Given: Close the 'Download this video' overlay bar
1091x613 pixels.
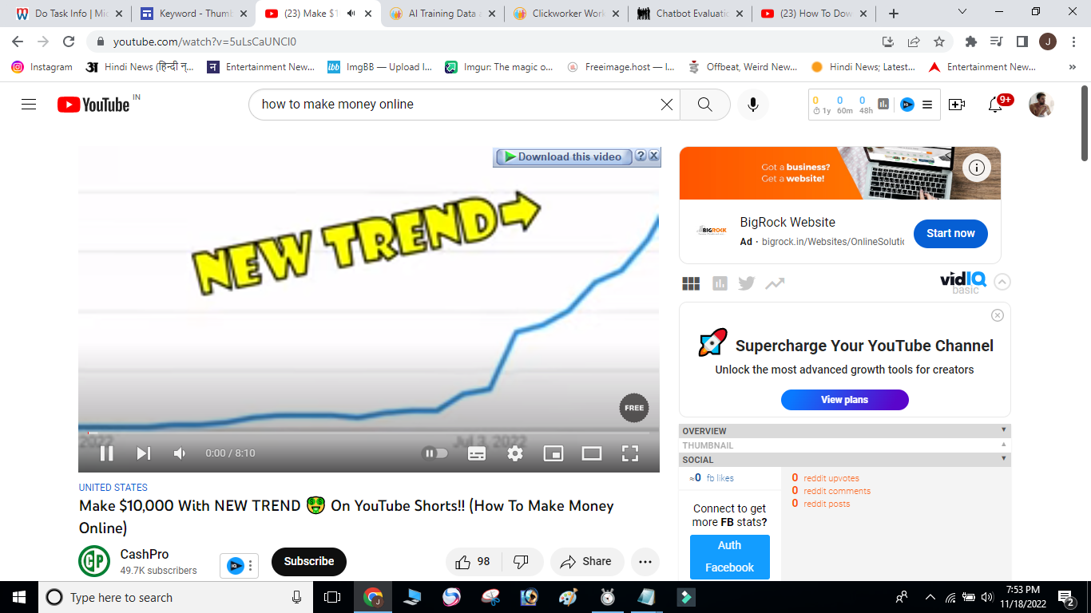Looking at the screenshot, I should pyautogui.click(x=653, y=156).
